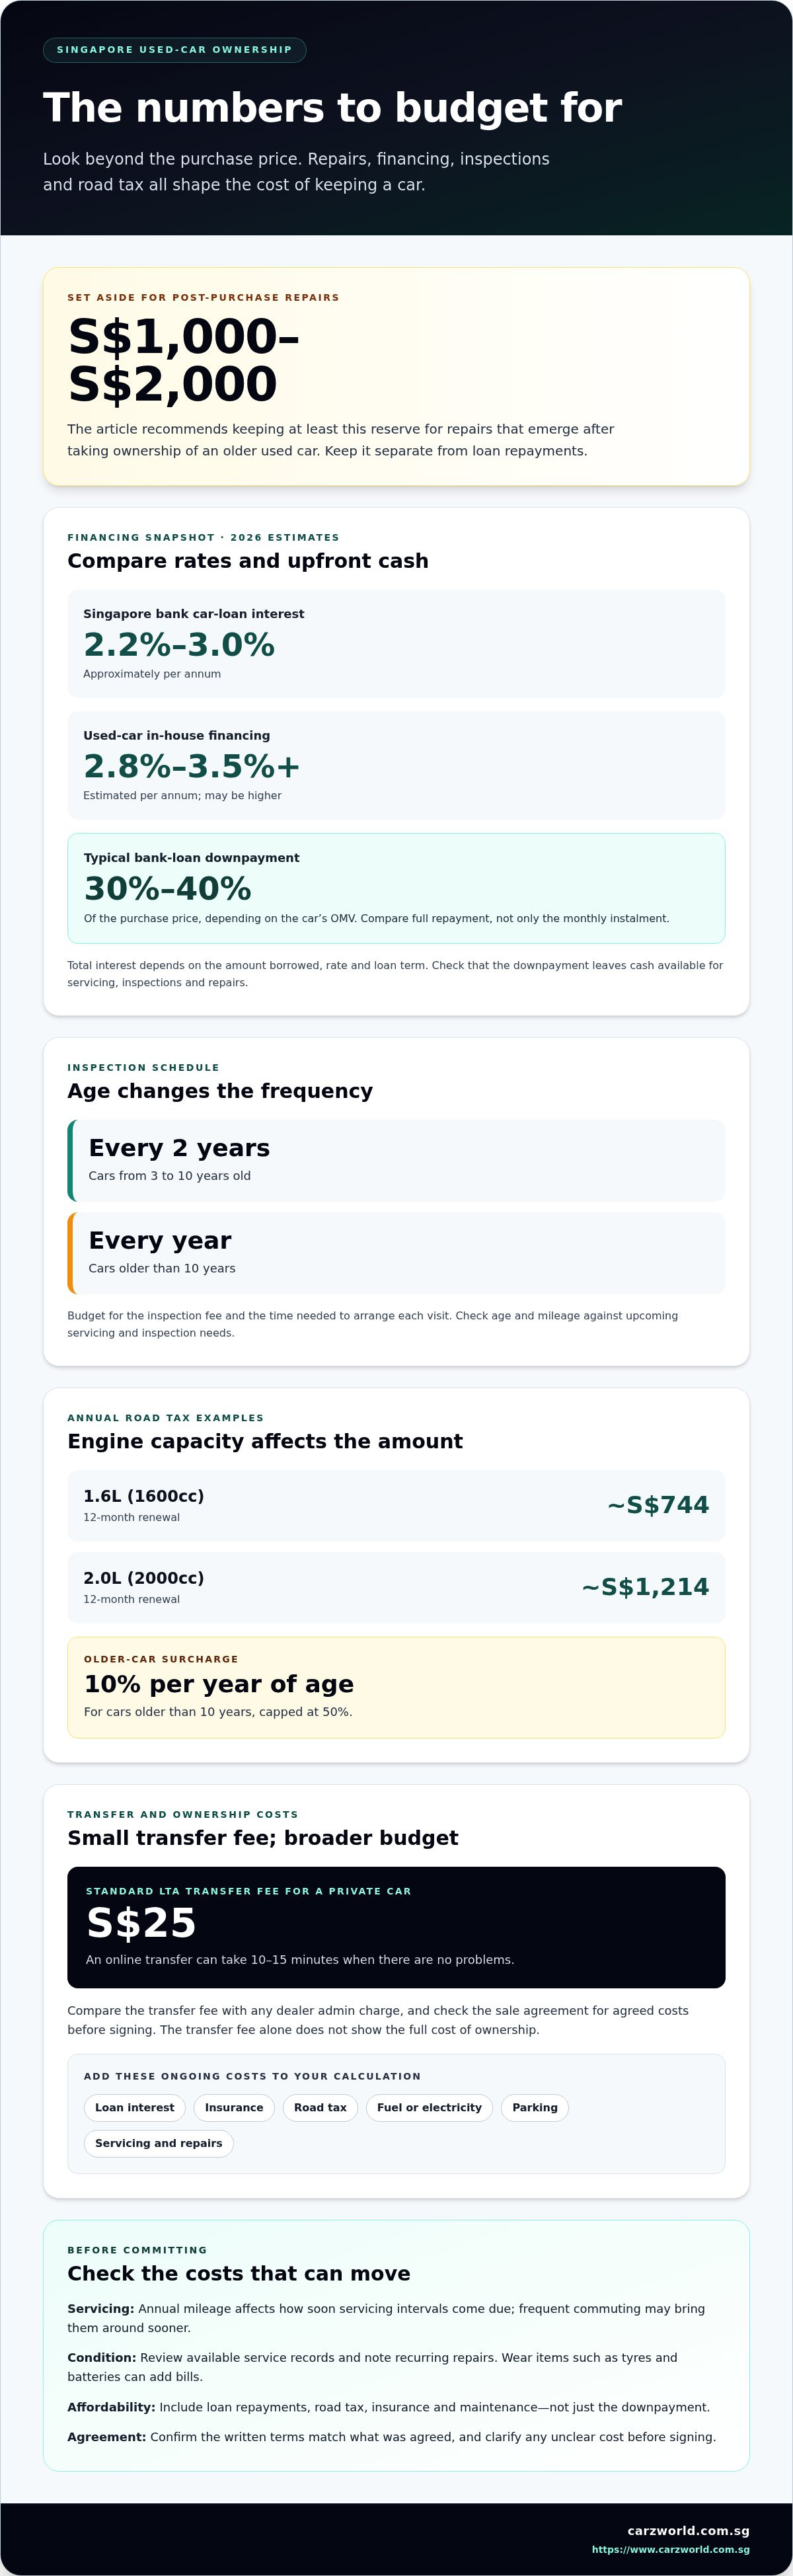Click the 1.6L (1600cc) road tax row
The image size is (793, 2576).
[x=396, y=1505]
